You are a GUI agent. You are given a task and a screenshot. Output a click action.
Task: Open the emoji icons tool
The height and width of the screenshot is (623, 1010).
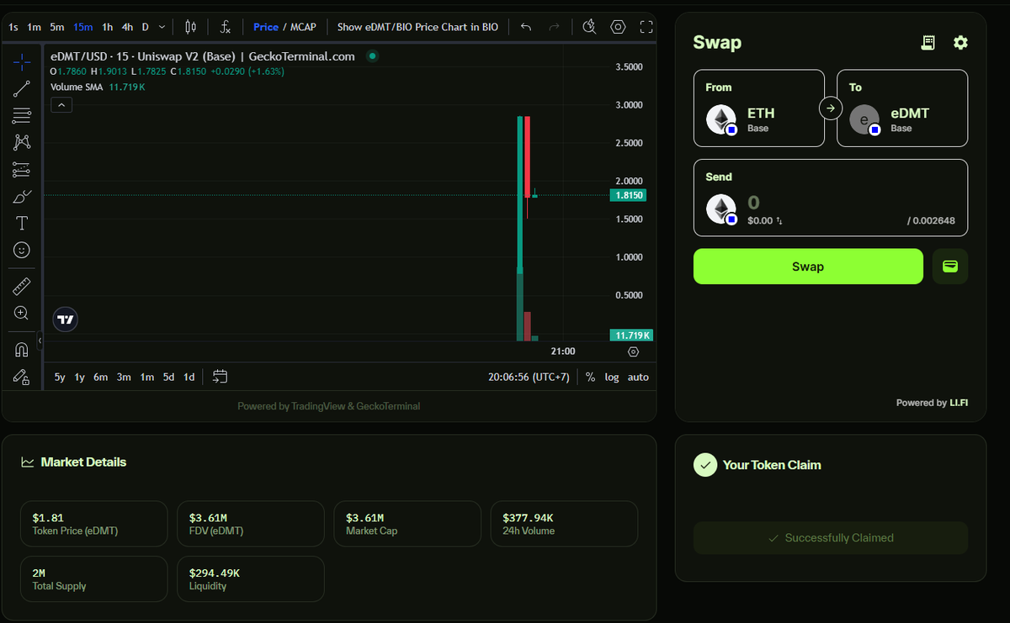click(x=22, y=250)
